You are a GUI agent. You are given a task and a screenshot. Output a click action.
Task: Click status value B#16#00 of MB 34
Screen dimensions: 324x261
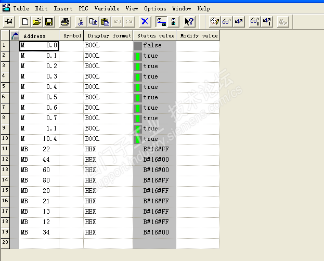click(x=156, y=232)
